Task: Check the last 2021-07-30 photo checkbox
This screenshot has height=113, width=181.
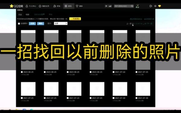Action: tap(136, 98)
